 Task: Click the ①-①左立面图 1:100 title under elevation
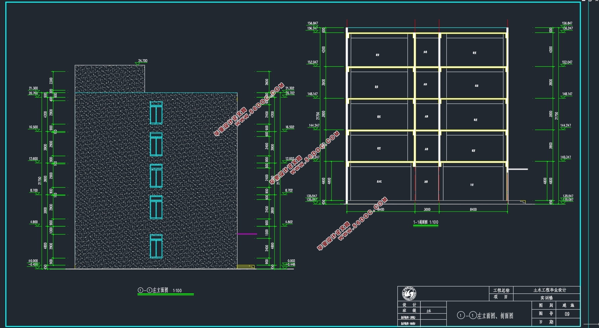tap(160, 290)
